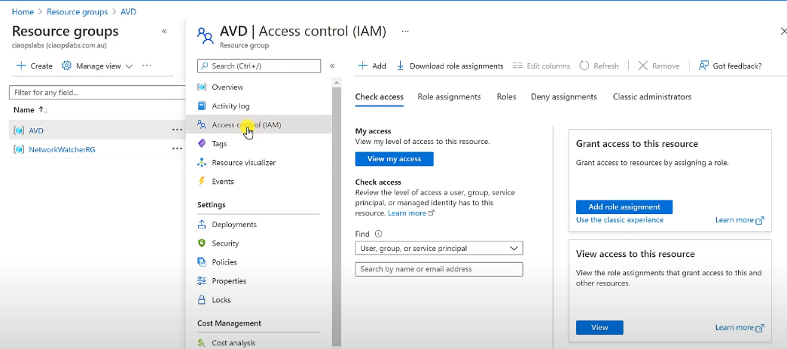Click the Create button in Resource groups
Viewport: 787px width, 349px height.
pyautogui.click(x=35, y=66)
